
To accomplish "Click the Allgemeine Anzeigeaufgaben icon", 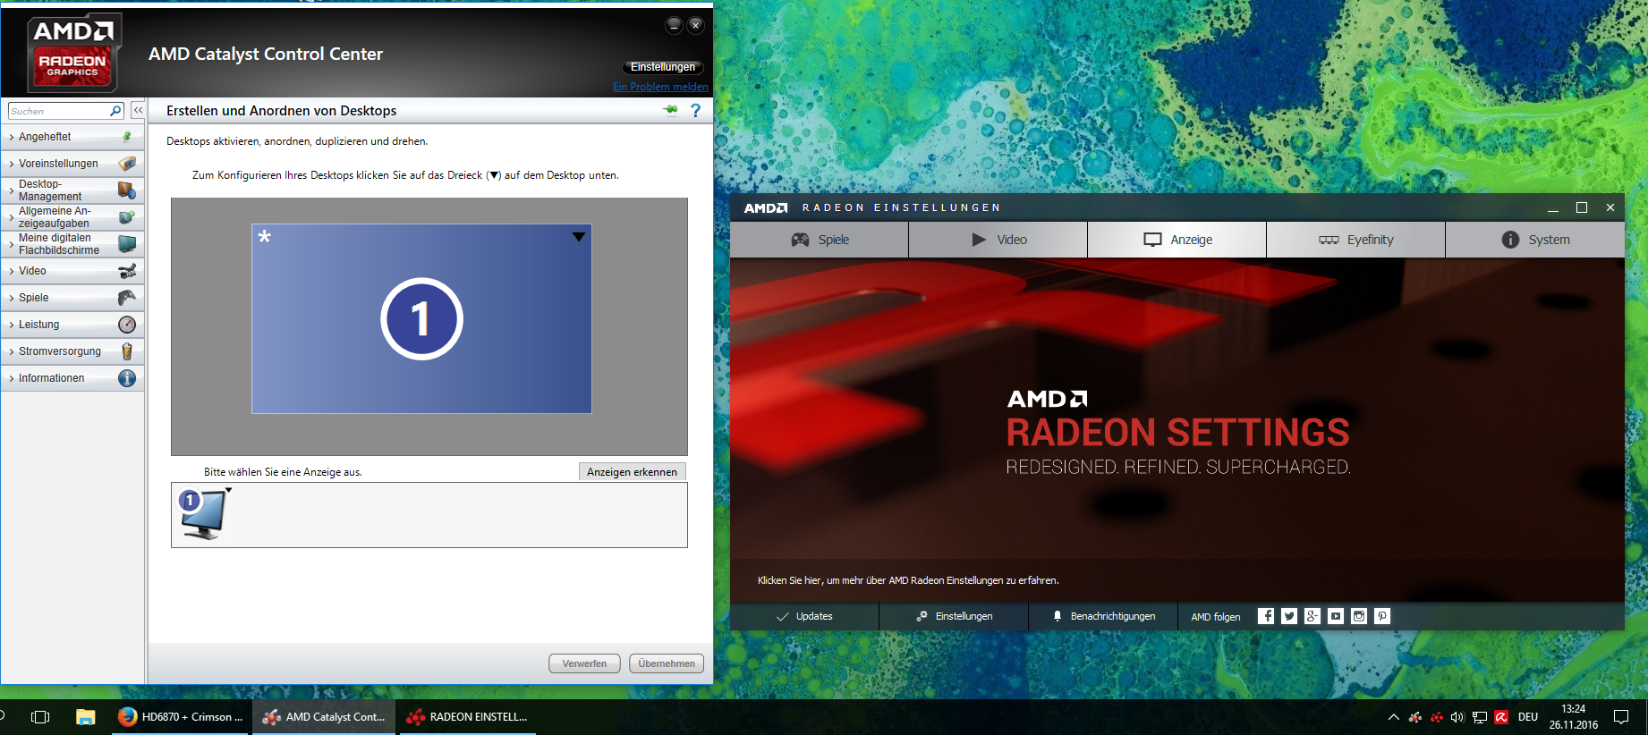I will [x=127, y=217].
